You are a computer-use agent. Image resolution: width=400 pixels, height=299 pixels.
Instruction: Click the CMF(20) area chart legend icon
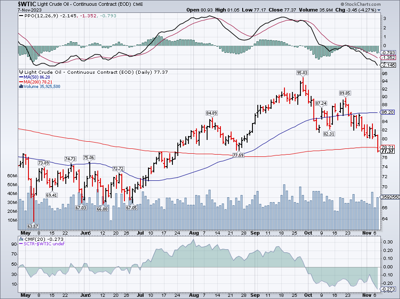click(20, 239)
